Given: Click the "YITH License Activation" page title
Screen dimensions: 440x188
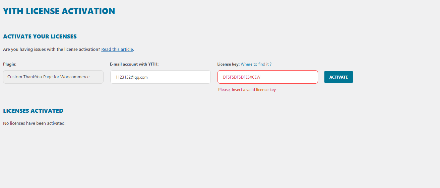Looking at the screenshot, I should coord(59,11).
